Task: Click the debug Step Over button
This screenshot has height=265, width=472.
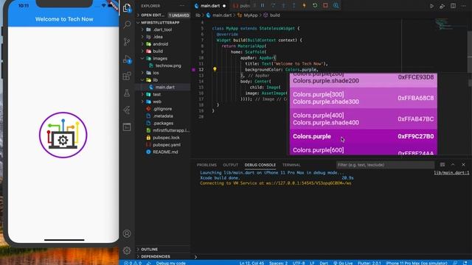Action: coord(273,5)
